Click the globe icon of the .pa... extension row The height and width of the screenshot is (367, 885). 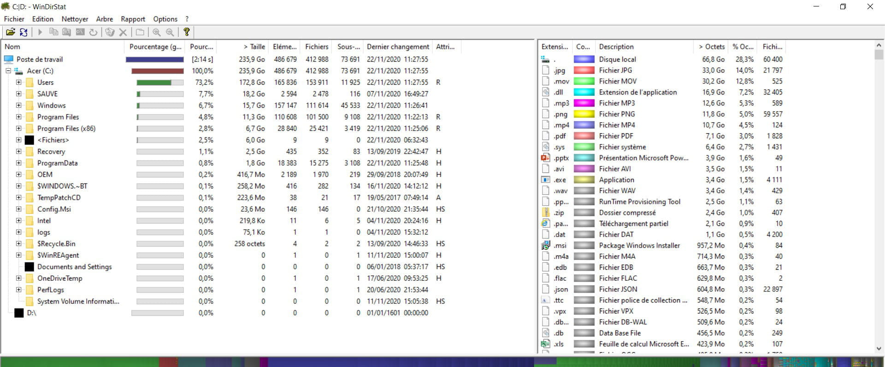[545, 223]
